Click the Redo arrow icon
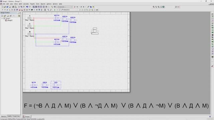The height and width of the screenshot is (120, 214). pyautogui.click(x=30, y=7)
